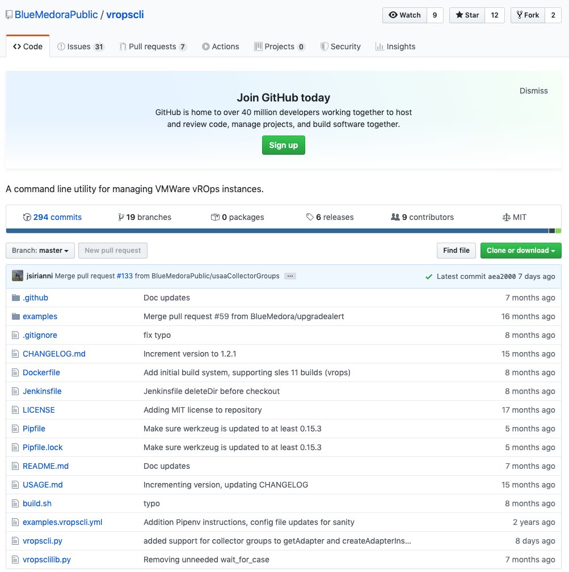Open the 'Adding MIT license to repository' message
569x572 pixels.
point(203,410)
